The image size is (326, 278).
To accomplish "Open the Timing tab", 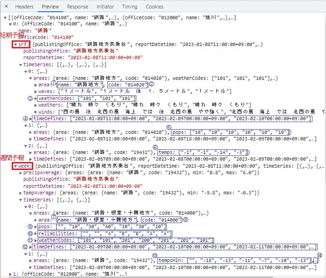I will click(130, 7).
